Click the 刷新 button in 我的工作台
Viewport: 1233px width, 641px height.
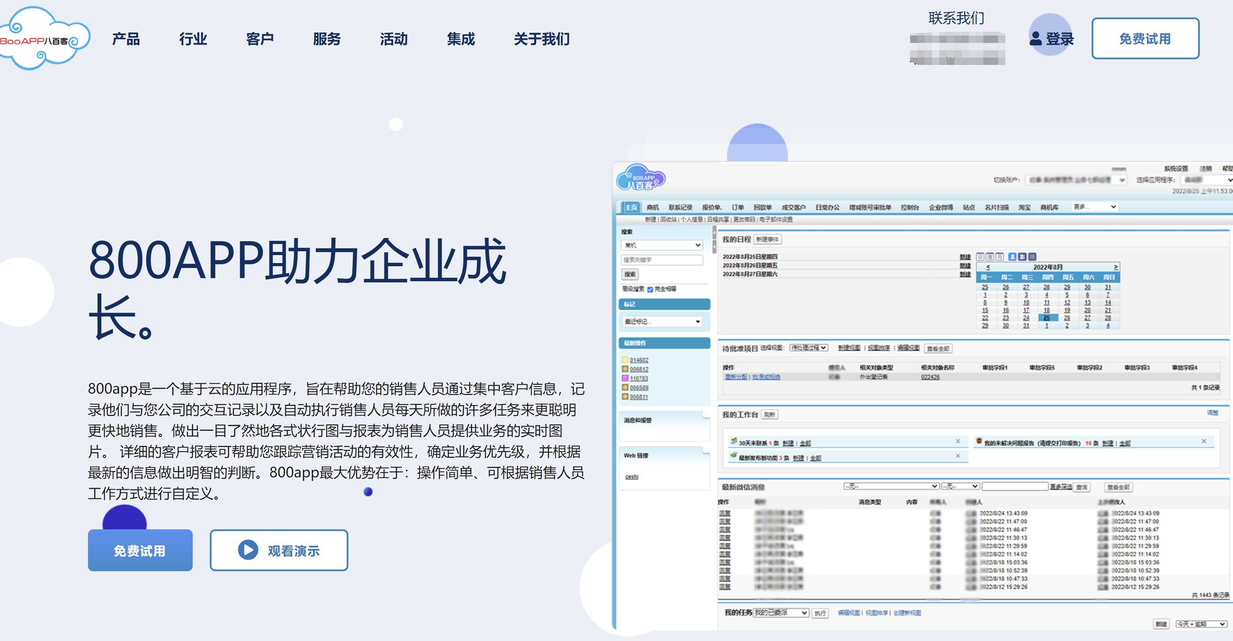click(x=769, y=415)
